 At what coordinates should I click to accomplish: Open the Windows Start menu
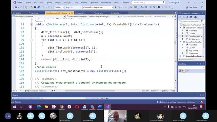coord(14,107)
